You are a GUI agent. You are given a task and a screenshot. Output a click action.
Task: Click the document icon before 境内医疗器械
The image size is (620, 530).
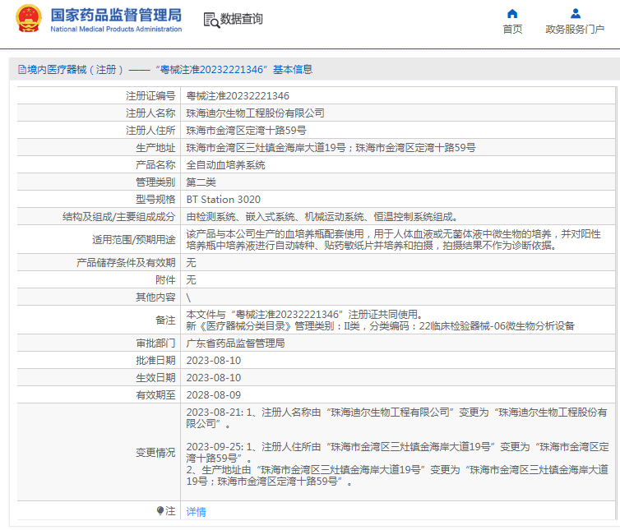22,70
